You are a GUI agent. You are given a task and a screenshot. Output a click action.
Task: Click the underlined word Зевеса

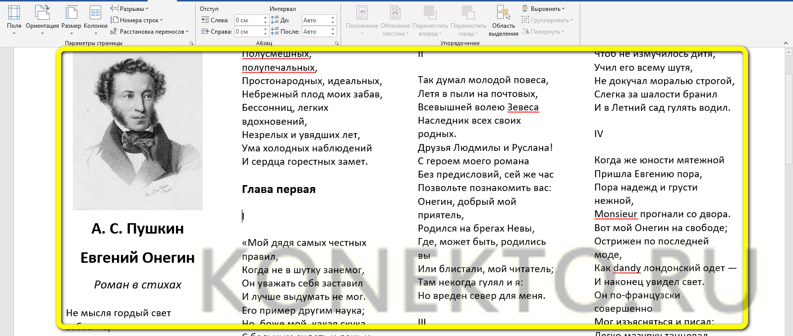point(523,107)
